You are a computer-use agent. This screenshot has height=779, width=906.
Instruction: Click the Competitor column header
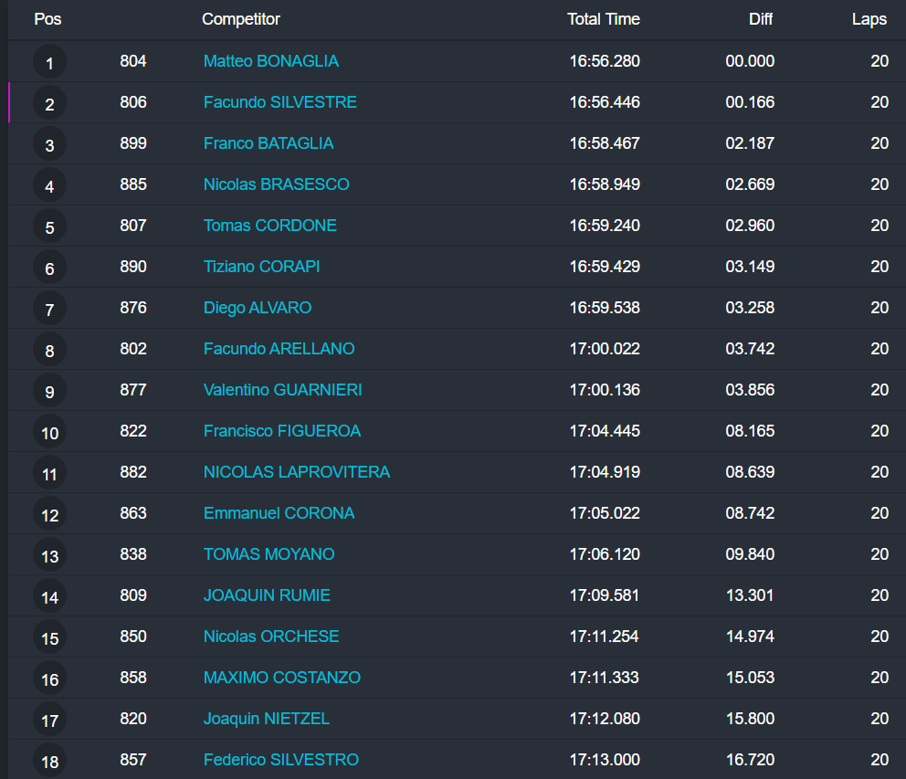[241, 19]
